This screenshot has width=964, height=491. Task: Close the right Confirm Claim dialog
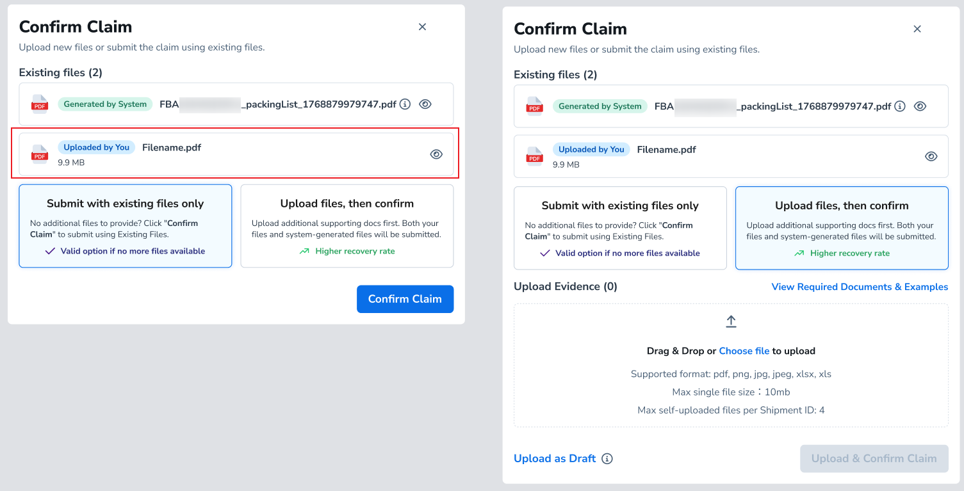coord(917,29)
